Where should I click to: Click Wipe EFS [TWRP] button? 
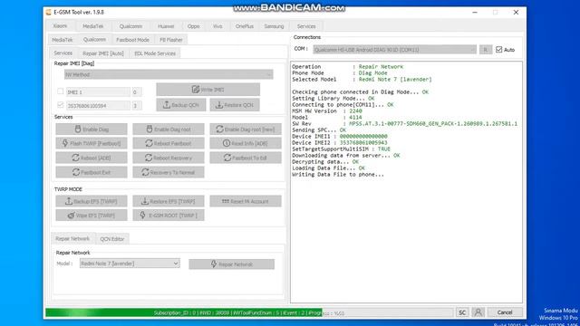point(92,216)
